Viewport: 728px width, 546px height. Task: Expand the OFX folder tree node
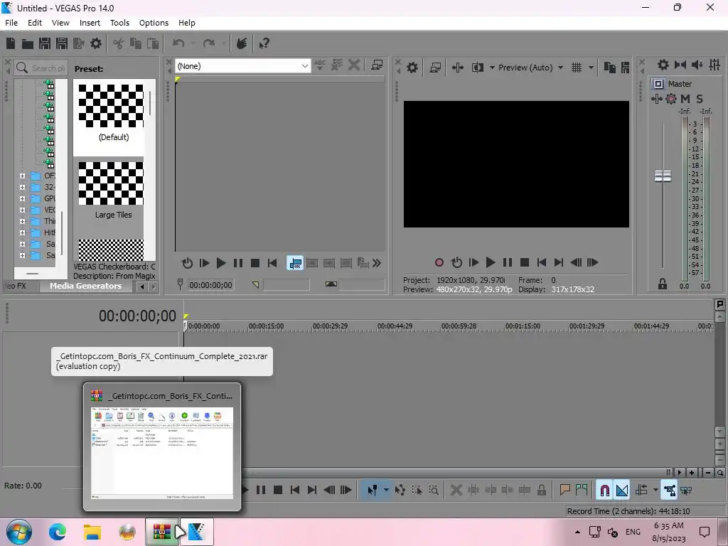click(x=22, y=176)
